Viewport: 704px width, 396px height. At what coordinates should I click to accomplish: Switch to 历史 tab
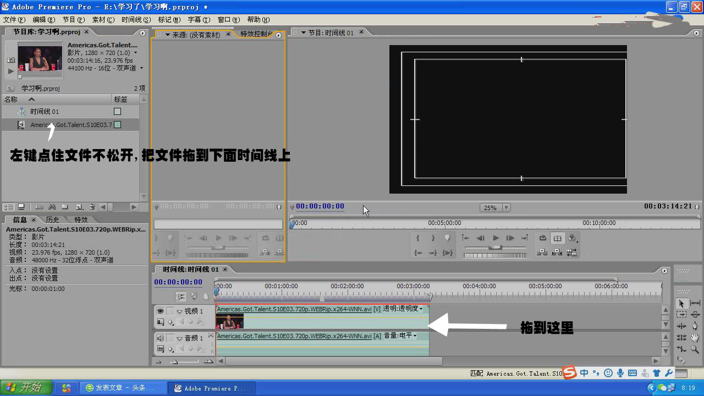coord(52,219)
